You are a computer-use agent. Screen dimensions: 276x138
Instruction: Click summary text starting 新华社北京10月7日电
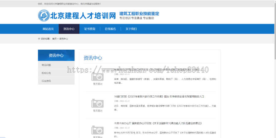165,135
